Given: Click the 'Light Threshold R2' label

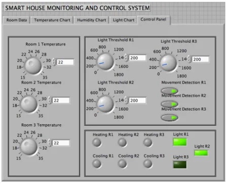Looking at the screenshot, I should coord(116,83).
